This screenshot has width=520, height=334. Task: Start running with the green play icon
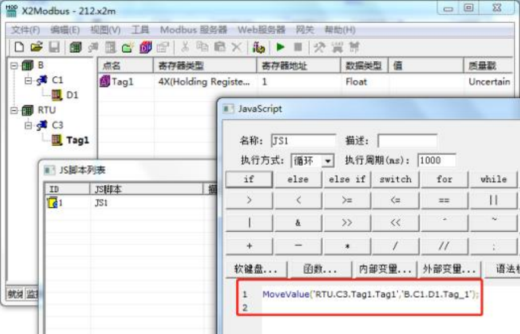(281, 47)
